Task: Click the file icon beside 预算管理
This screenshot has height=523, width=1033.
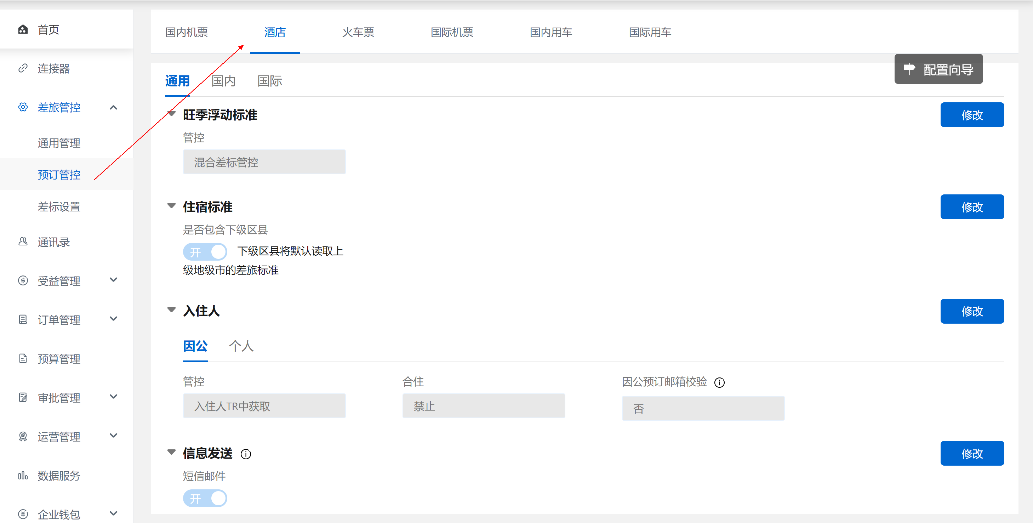Action: point(23,359)
